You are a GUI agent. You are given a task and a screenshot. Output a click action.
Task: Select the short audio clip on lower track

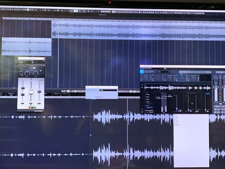27,47
